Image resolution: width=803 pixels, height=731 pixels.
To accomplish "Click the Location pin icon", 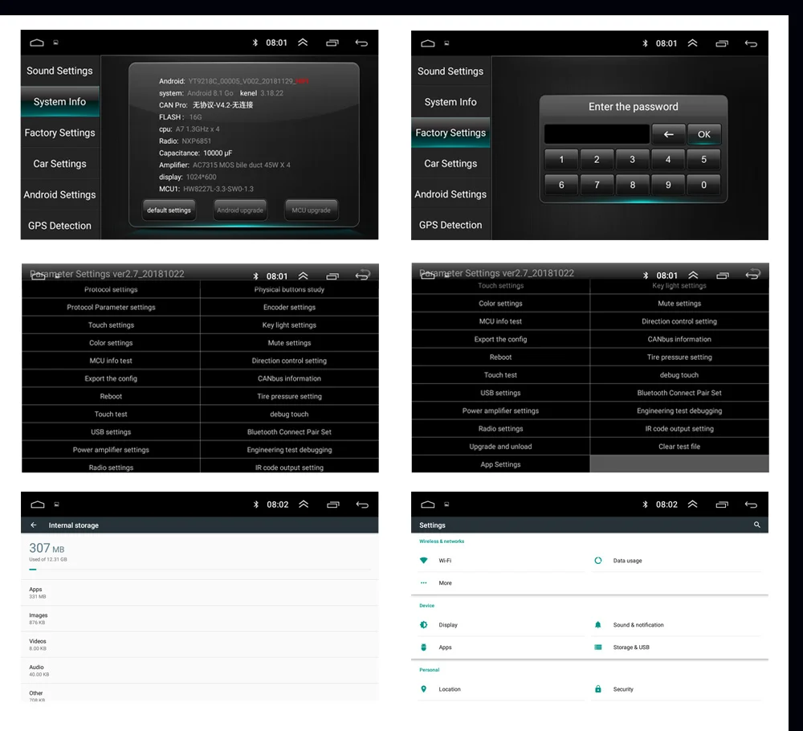I will pos(423,689).
